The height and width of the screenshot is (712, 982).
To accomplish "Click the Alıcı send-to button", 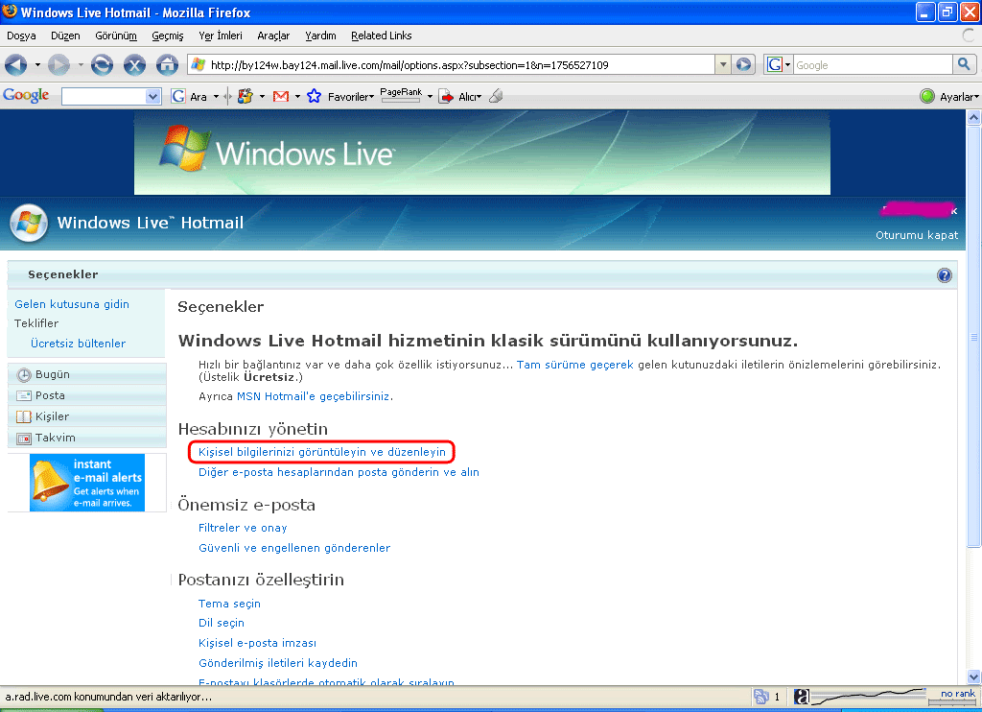I will click(460, 97).
